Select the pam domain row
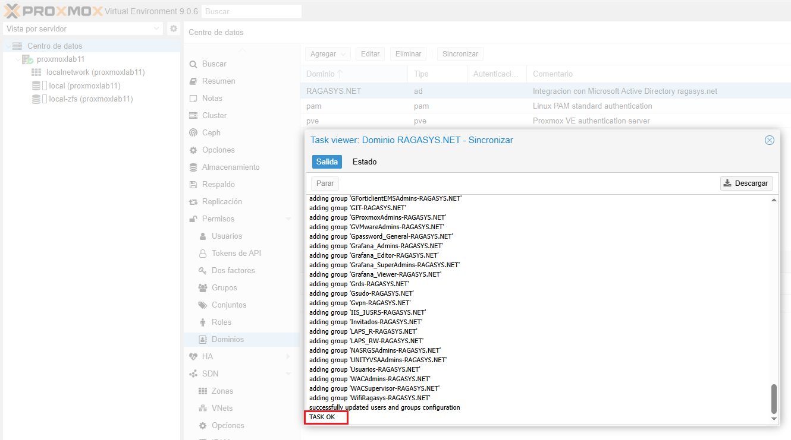This screenshot has width=791, height=440. pos(545,106)
